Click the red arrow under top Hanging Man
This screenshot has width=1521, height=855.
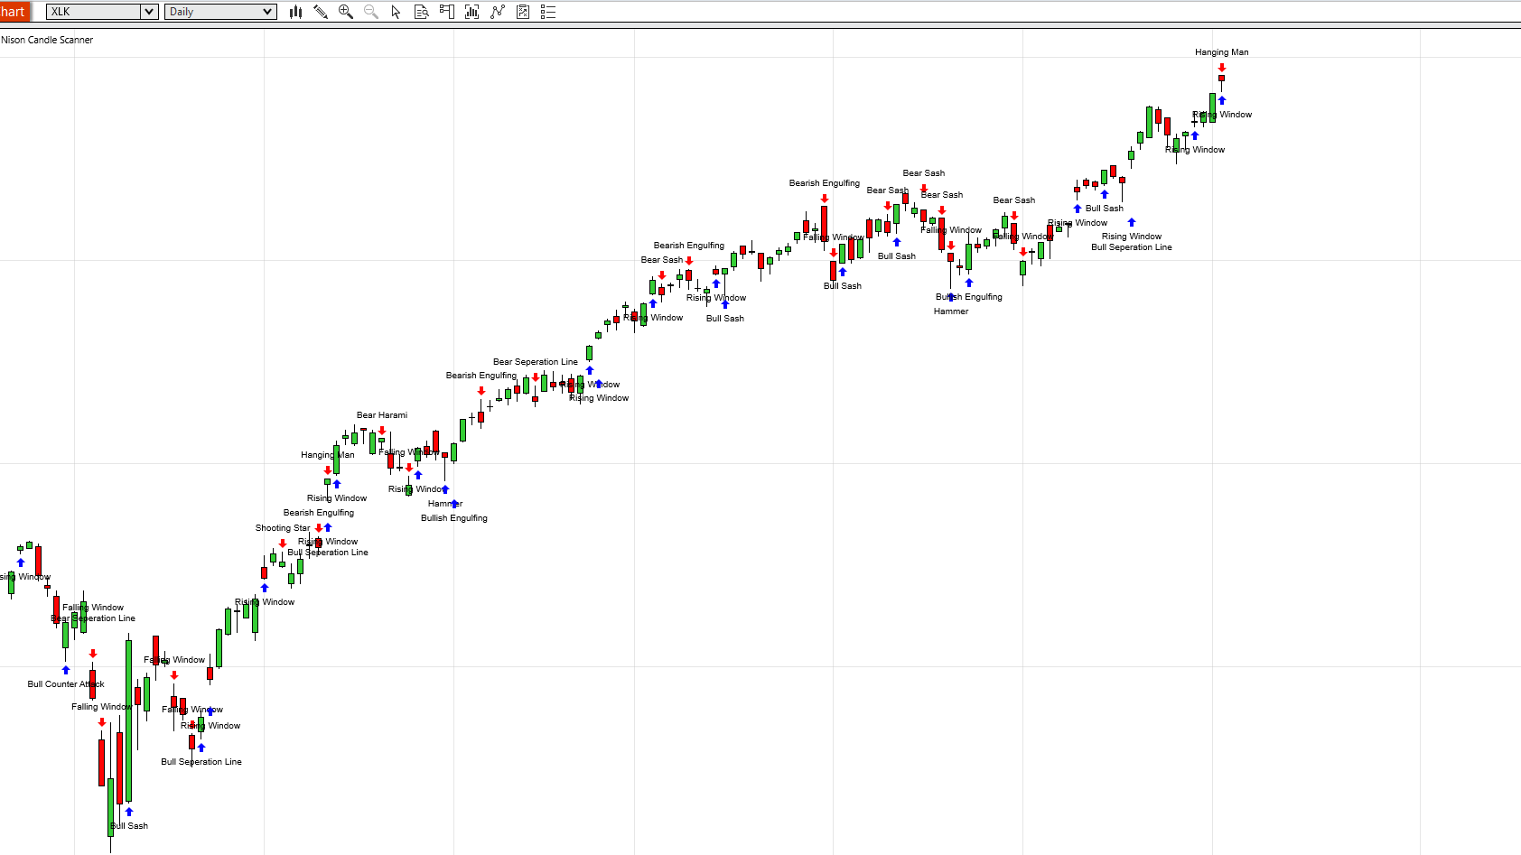coord(1221,68)
